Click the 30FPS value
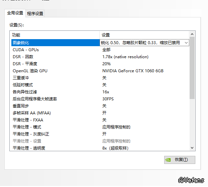Viewport: 208px width, 187px height. click(x=108, y=99)
